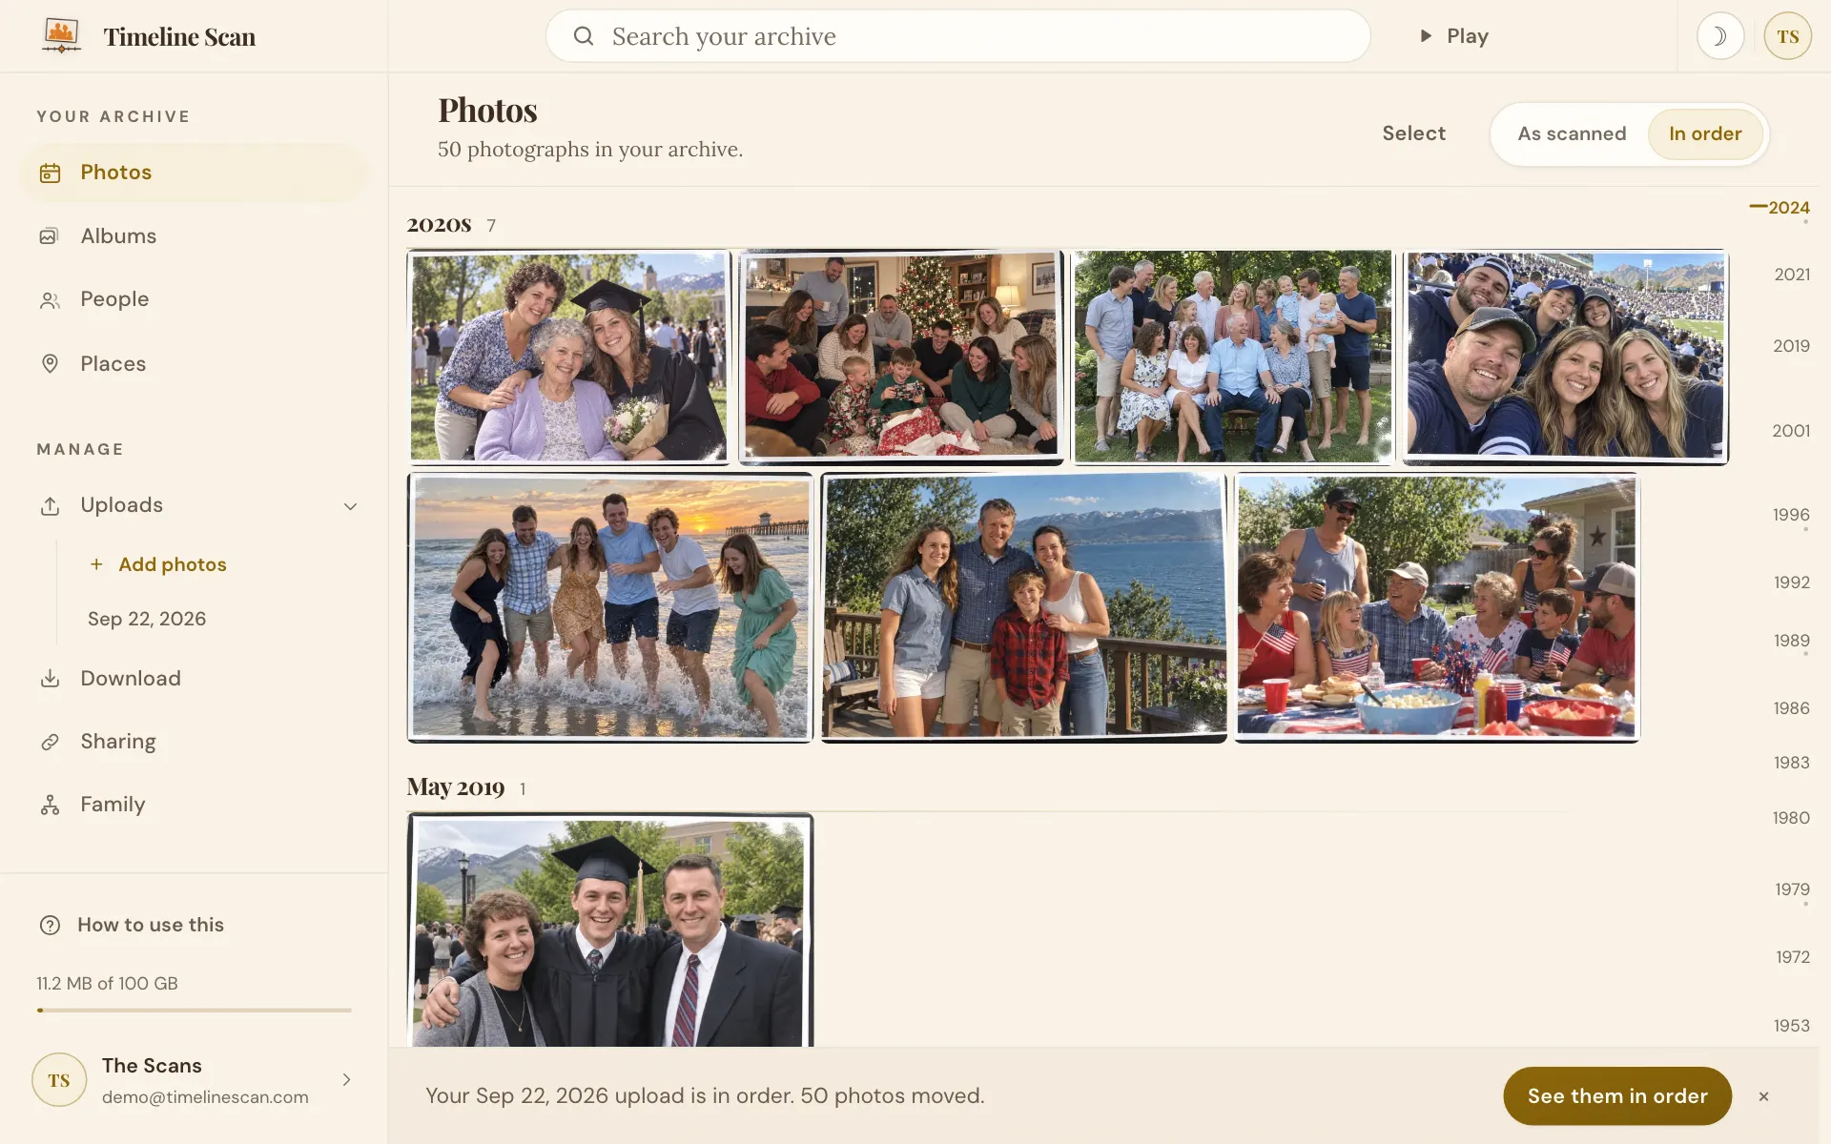The width and height of the screenshot is (1831, 1144).
Task: Click the Family tree icon
Action: coord(50,806)
